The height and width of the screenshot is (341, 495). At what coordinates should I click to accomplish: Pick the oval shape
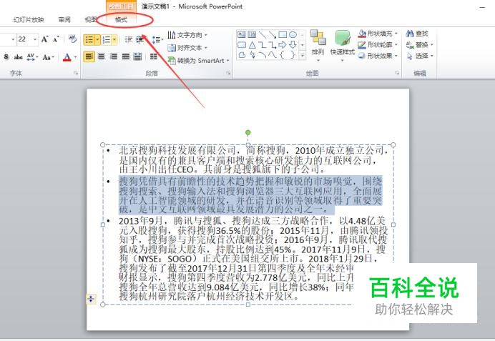pos(293,34)
